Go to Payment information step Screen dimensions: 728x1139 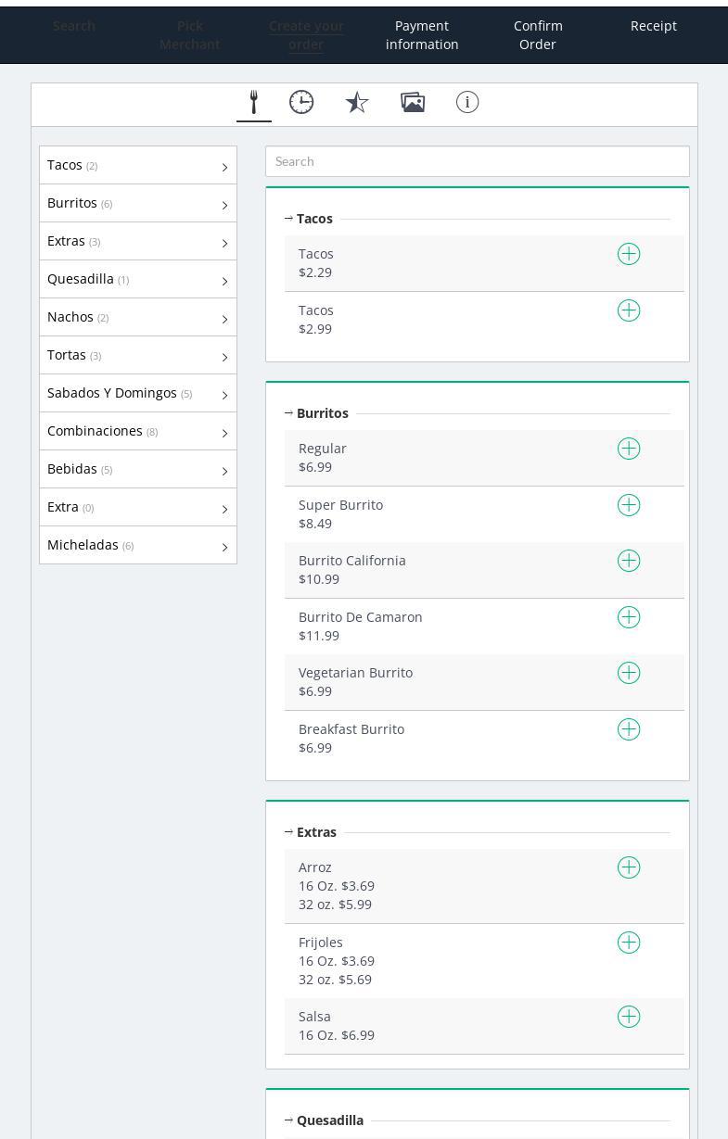422,35
